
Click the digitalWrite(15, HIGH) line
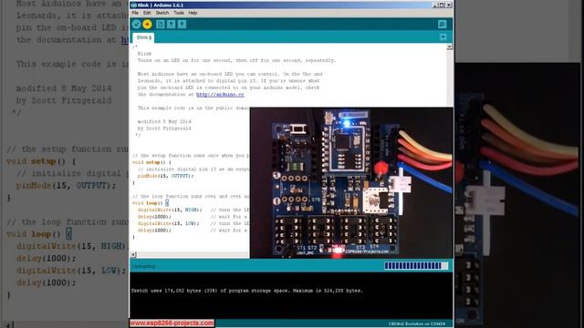170,210
